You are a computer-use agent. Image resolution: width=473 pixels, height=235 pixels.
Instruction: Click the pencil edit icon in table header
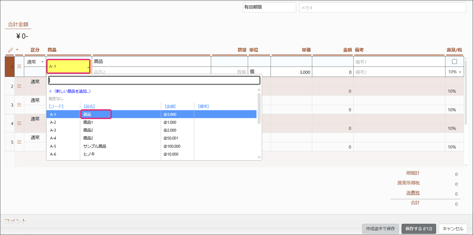coord(10,50)
